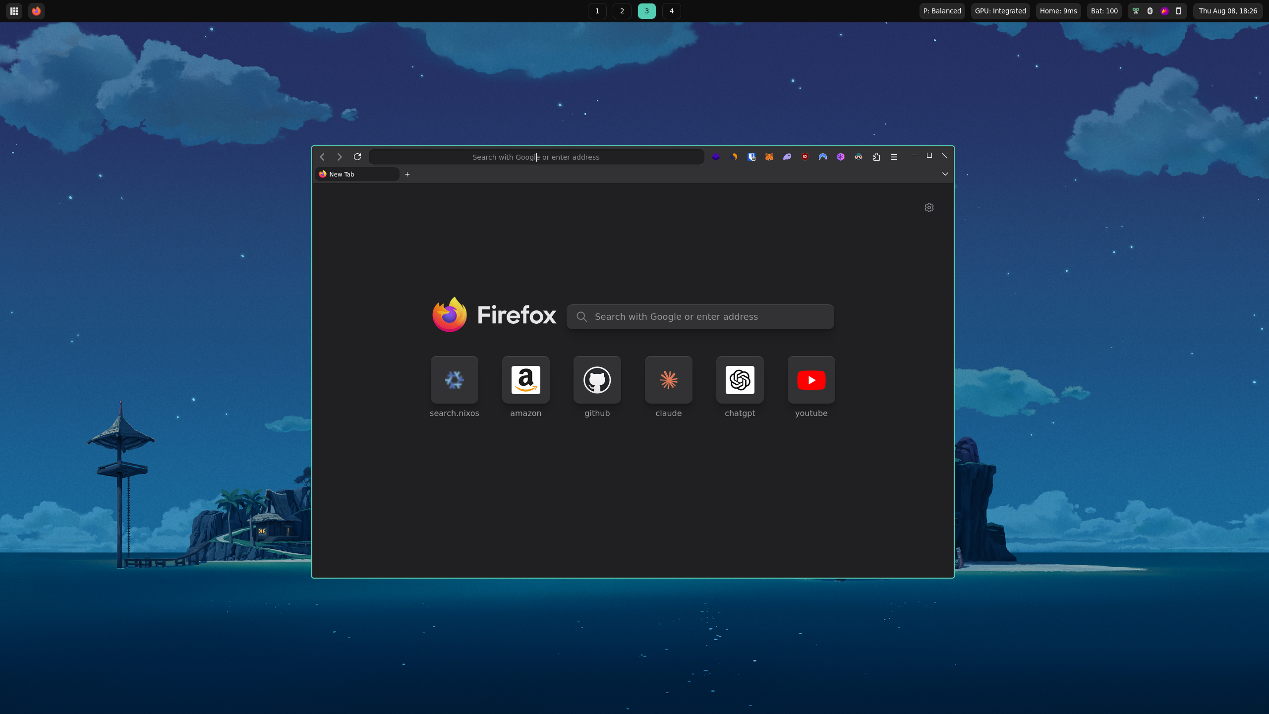Screen dimensions: 1269x714
Task: Select the New Tab tab
Action: coord(356,174)
